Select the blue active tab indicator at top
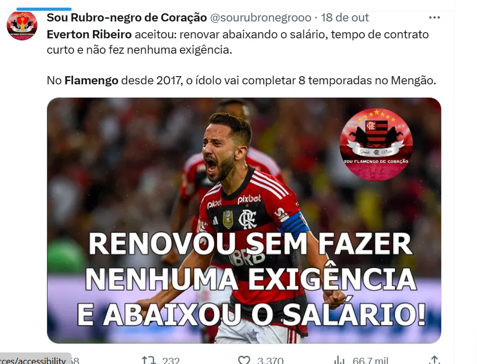 [44, 9]
